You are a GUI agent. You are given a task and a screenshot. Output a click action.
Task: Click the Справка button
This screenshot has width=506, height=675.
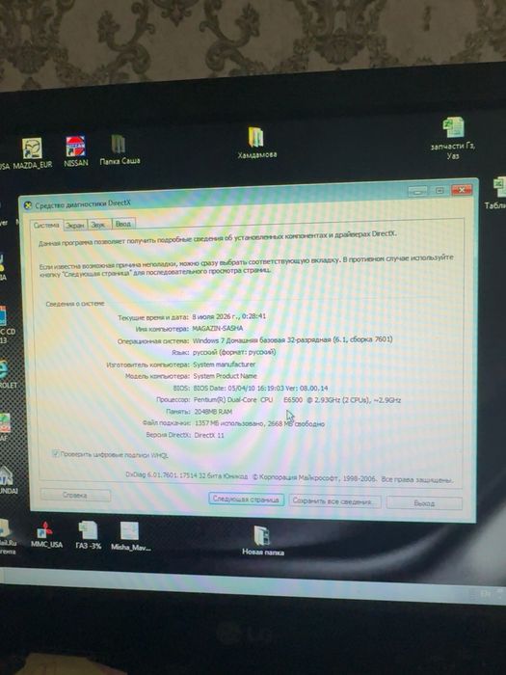tap(75, 495)
